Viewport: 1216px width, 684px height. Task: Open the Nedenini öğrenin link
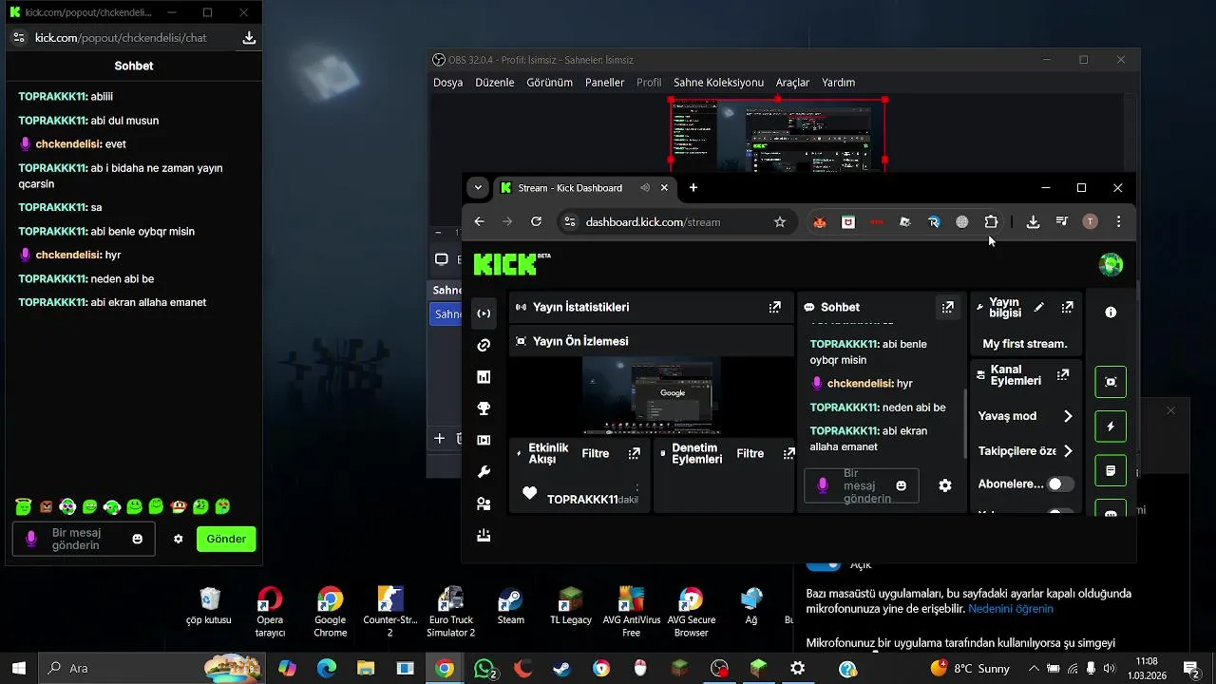1011,608
